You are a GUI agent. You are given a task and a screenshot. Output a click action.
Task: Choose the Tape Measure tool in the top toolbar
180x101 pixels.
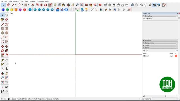[55, 5]
